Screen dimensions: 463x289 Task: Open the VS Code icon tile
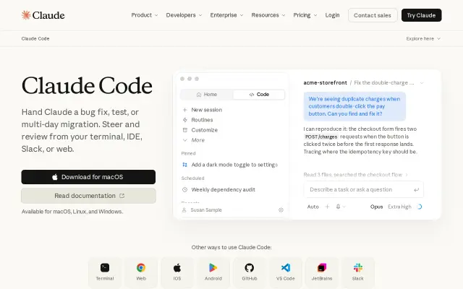tap(285, 272)
